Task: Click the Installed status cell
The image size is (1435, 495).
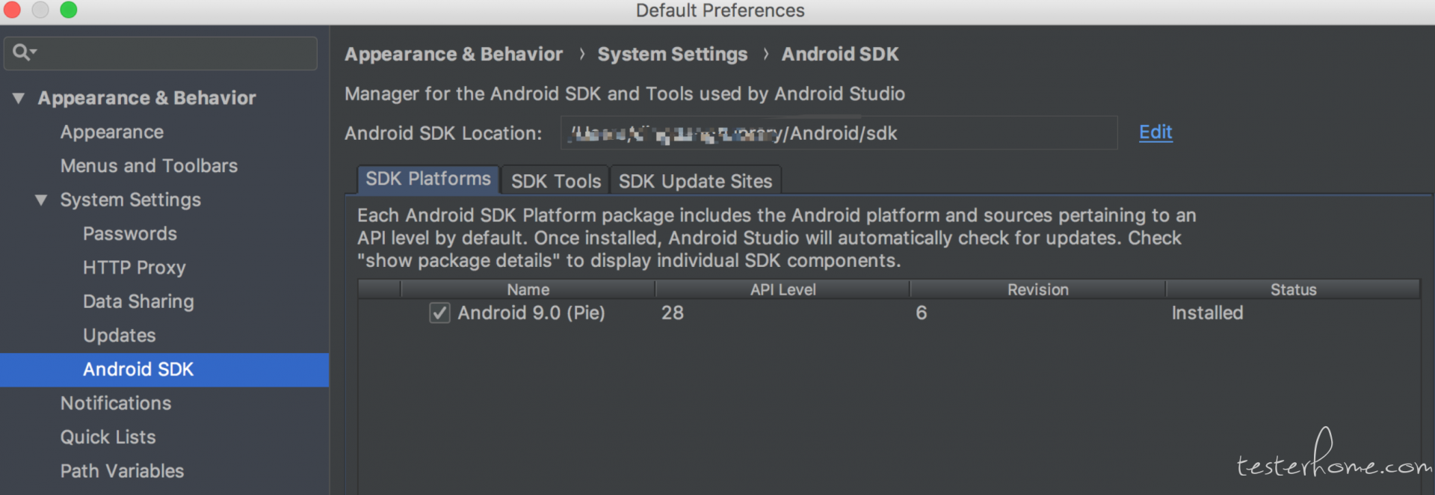Action: click(x=1207, y=313)
